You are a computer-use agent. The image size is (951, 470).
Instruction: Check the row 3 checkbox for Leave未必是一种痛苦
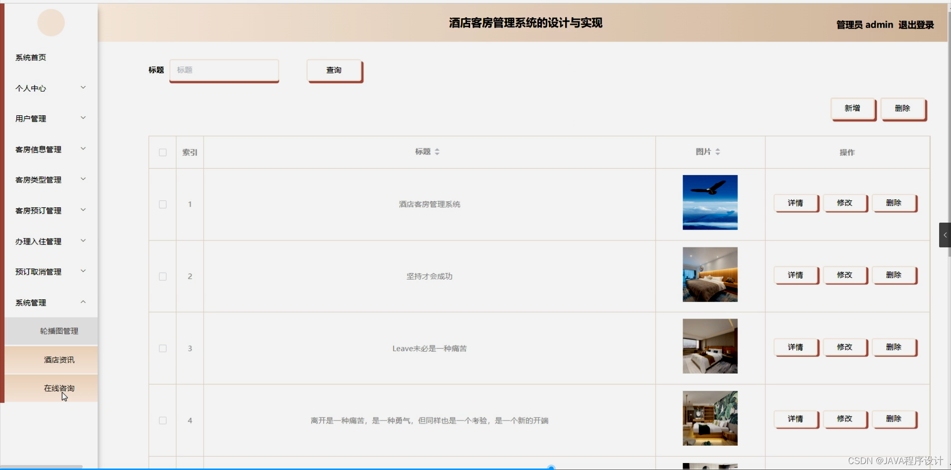[162, 348]
